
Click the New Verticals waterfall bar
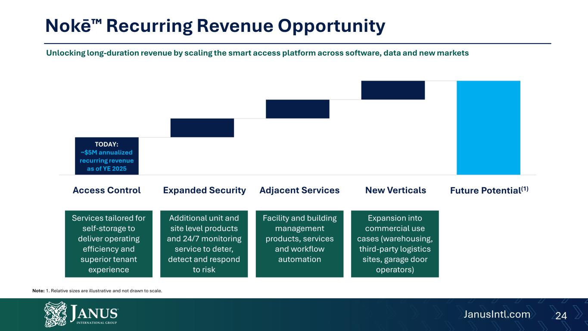[x=393, y=90]
